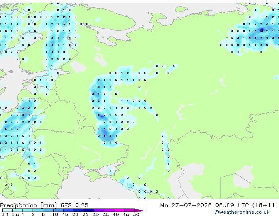Select the date '27-07-2026' in the footer
The image size is (279, 216).
click(x=191, y=205)
